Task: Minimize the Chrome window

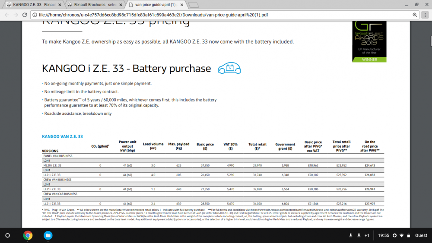Action: 407,5
